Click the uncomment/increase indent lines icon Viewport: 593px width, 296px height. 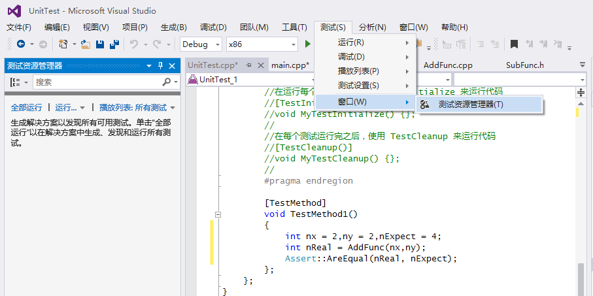(x=495, y=44)
